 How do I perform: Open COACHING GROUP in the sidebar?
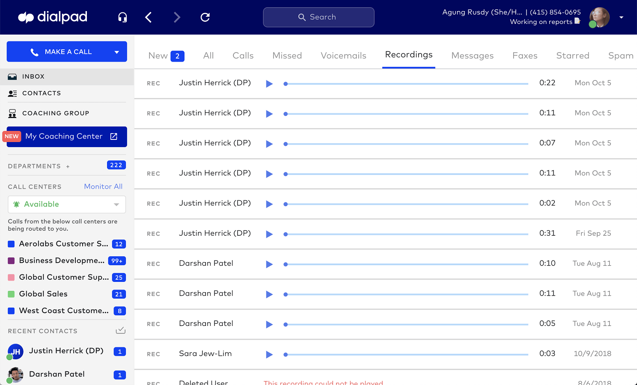[x=67, y=113]
